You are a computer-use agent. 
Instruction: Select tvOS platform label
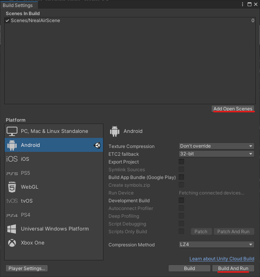point(27,201)
